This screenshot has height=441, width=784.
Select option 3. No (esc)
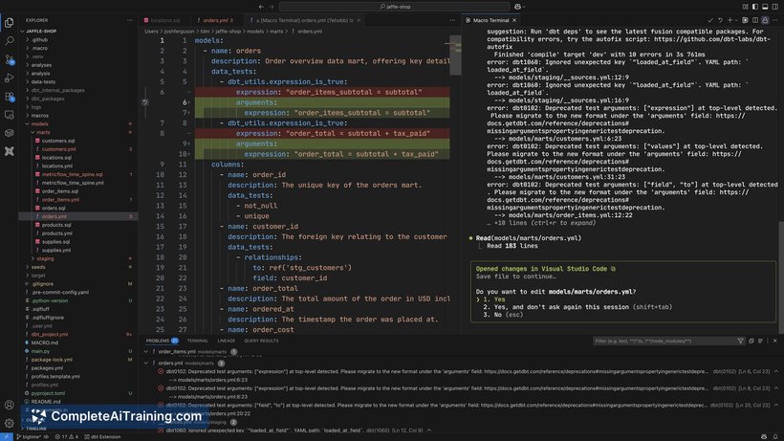[503, 315]
